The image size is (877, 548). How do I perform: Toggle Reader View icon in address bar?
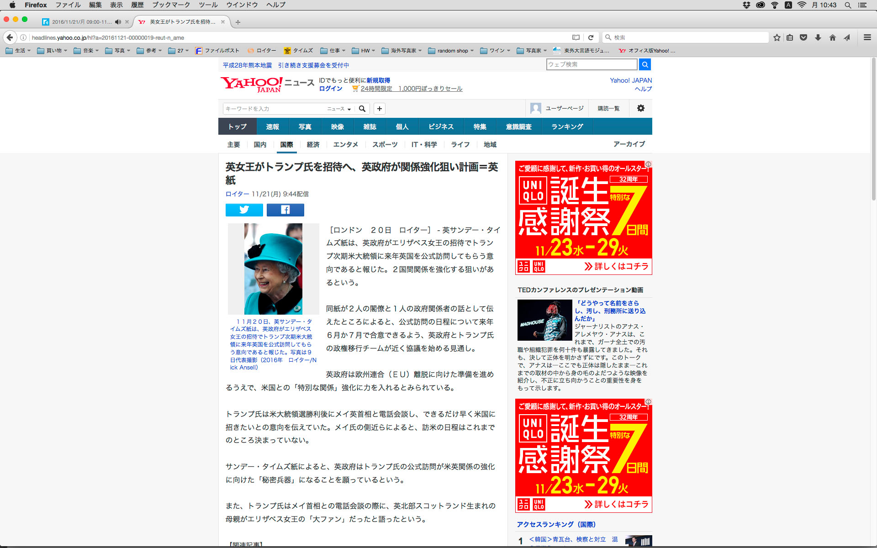(576, 37)
